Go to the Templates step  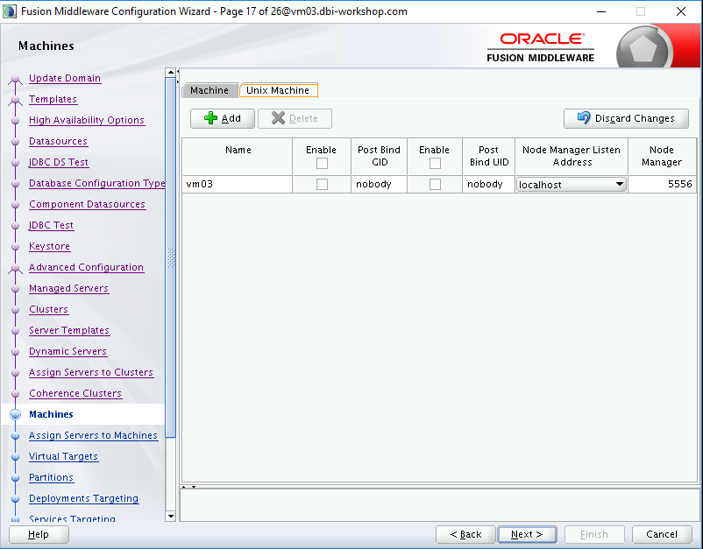(x=53, y=99)
